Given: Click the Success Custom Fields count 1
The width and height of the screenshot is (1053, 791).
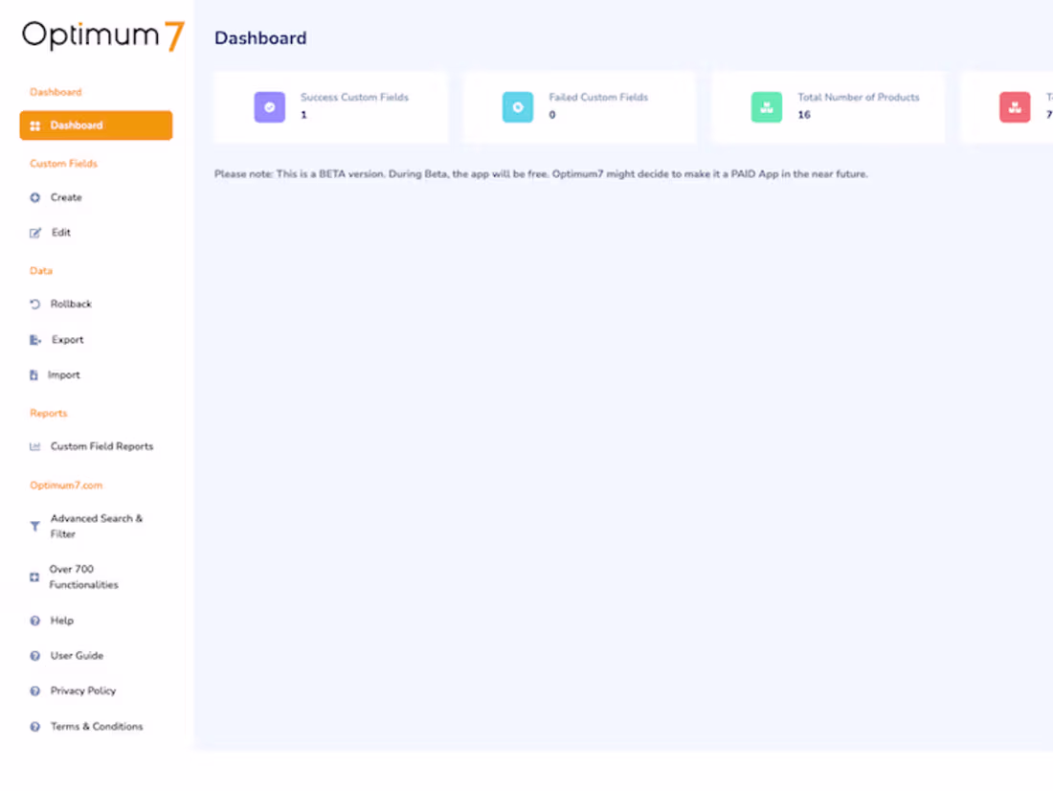Looking at the screenshot, I should click(303, 115).
